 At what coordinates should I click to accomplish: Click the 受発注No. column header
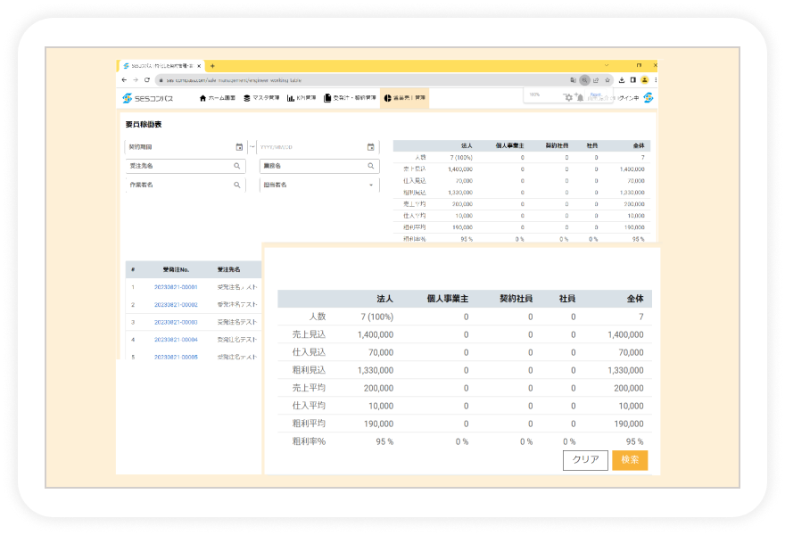click(x=176, y=270)
